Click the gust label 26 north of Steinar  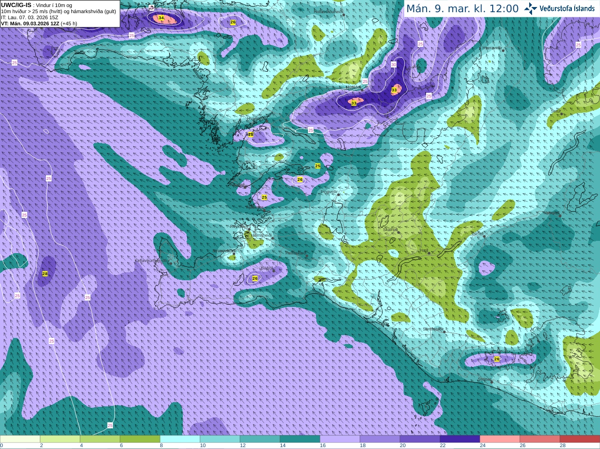[x=497, y=359]
